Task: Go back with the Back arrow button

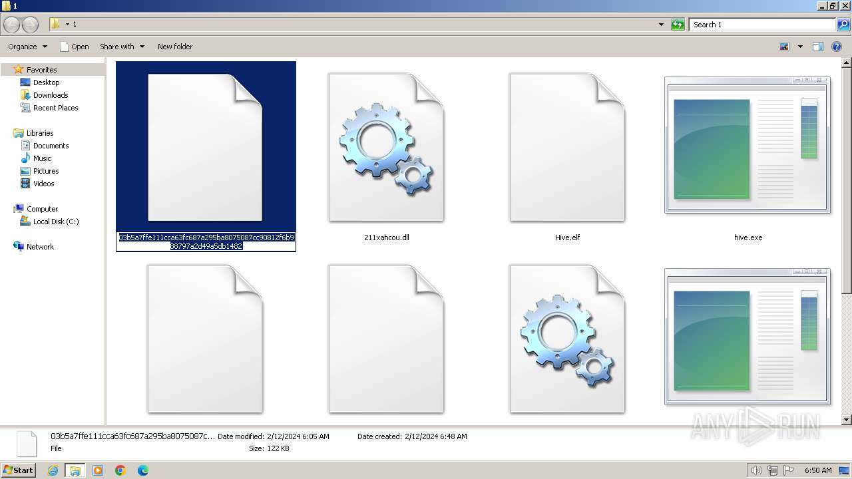Action: (11, 25)
